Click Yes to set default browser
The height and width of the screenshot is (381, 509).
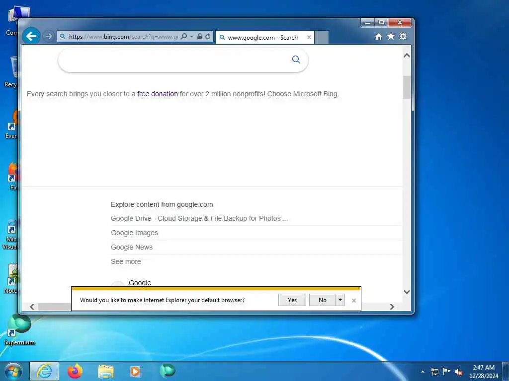click(x=292, y=300)
